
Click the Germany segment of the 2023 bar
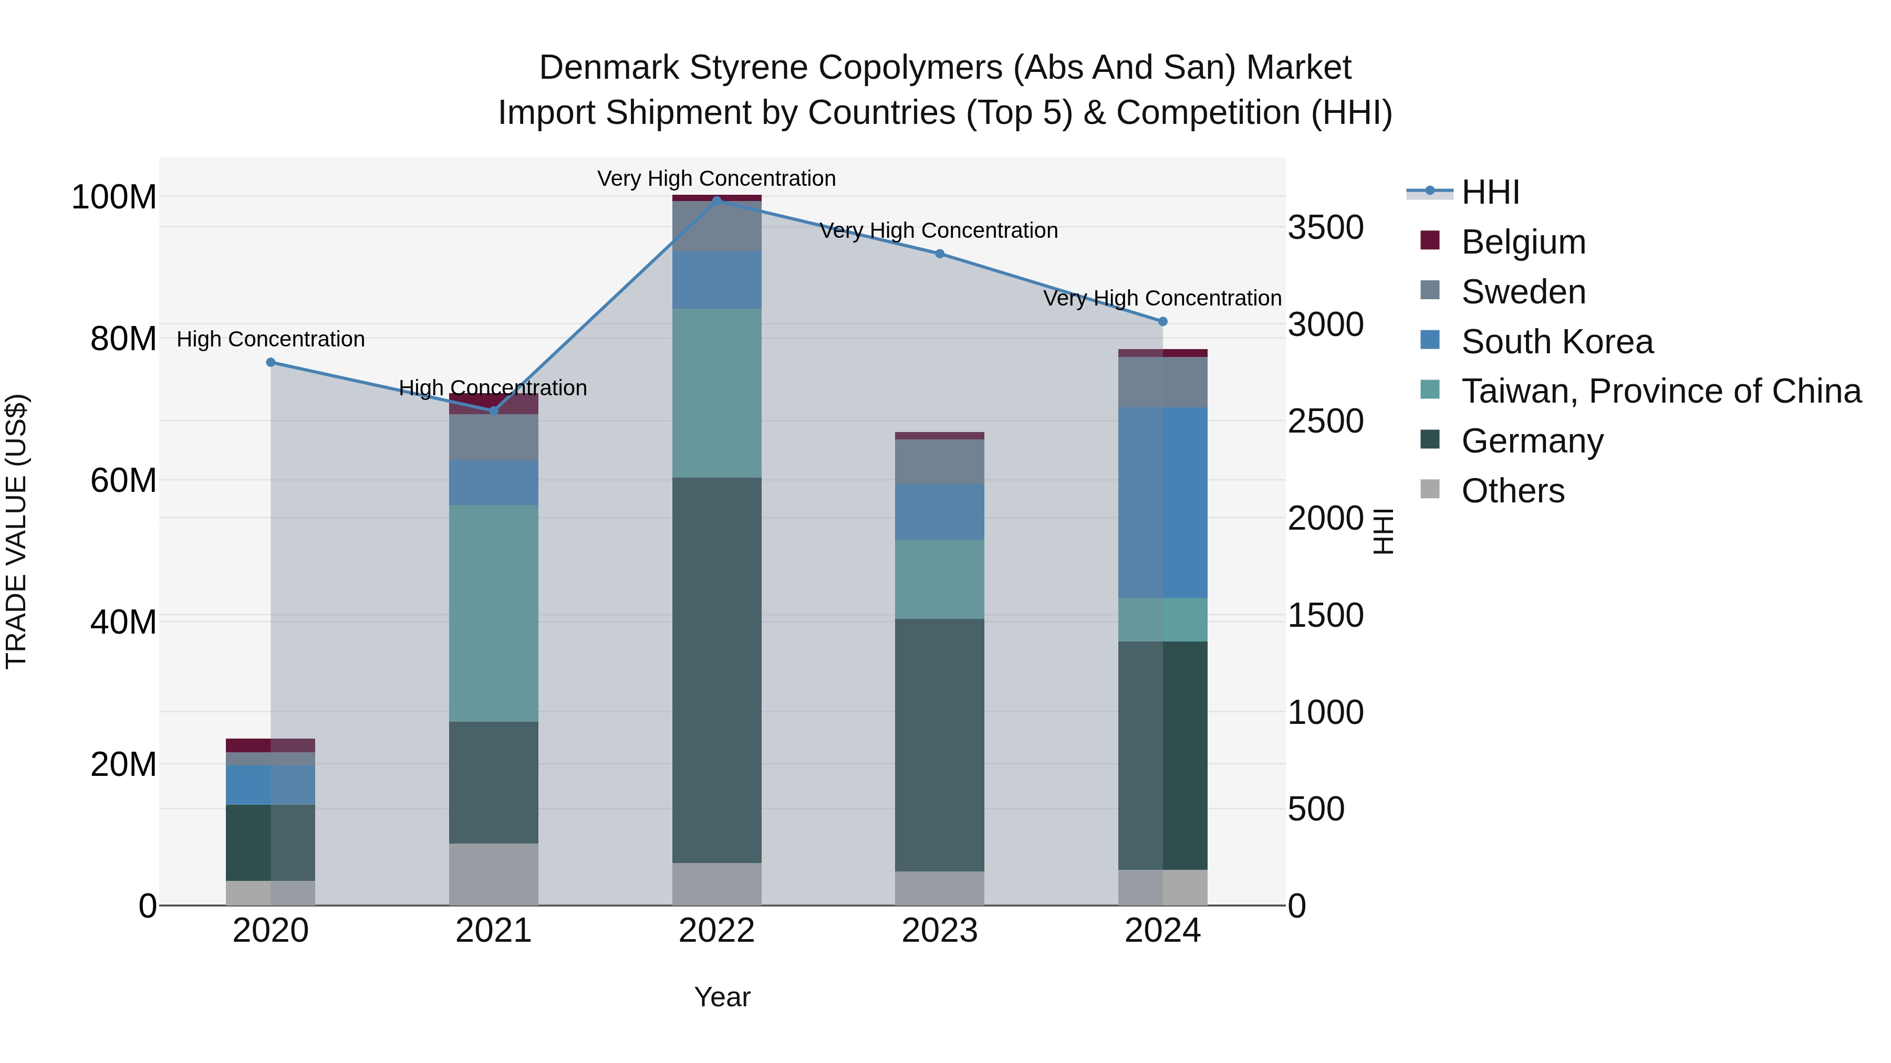click(940, 745)
